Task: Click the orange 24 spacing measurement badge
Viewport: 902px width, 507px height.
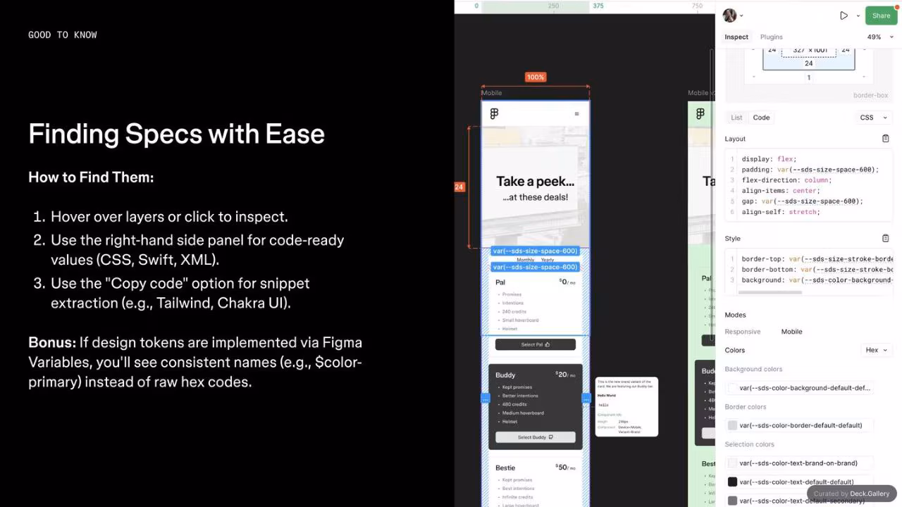Action: 459,187
